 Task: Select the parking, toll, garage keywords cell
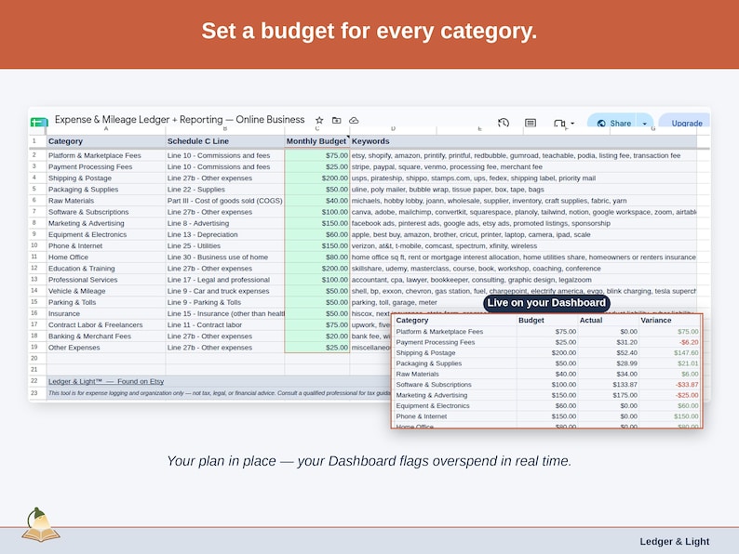coord(523,302)
